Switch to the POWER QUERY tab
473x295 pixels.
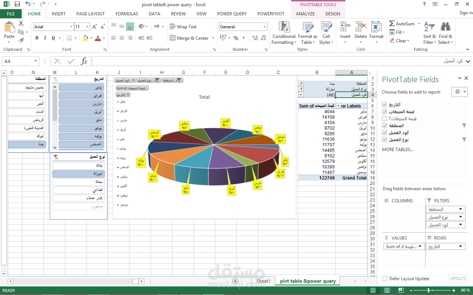click(232, 14)
